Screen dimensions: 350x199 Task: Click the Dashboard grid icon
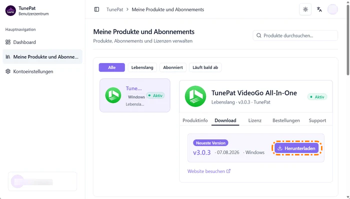(8, 42)
